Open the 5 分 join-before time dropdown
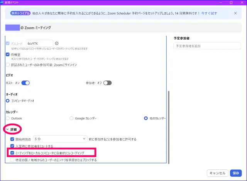This screenshot has height=181, width=247. pyautogui.click(x=60, y=139)
